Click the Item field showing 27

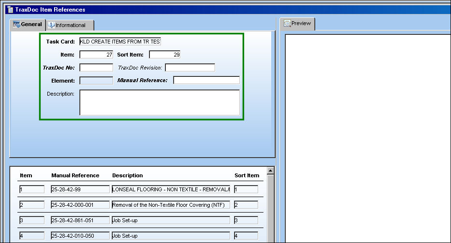(96, 55)
